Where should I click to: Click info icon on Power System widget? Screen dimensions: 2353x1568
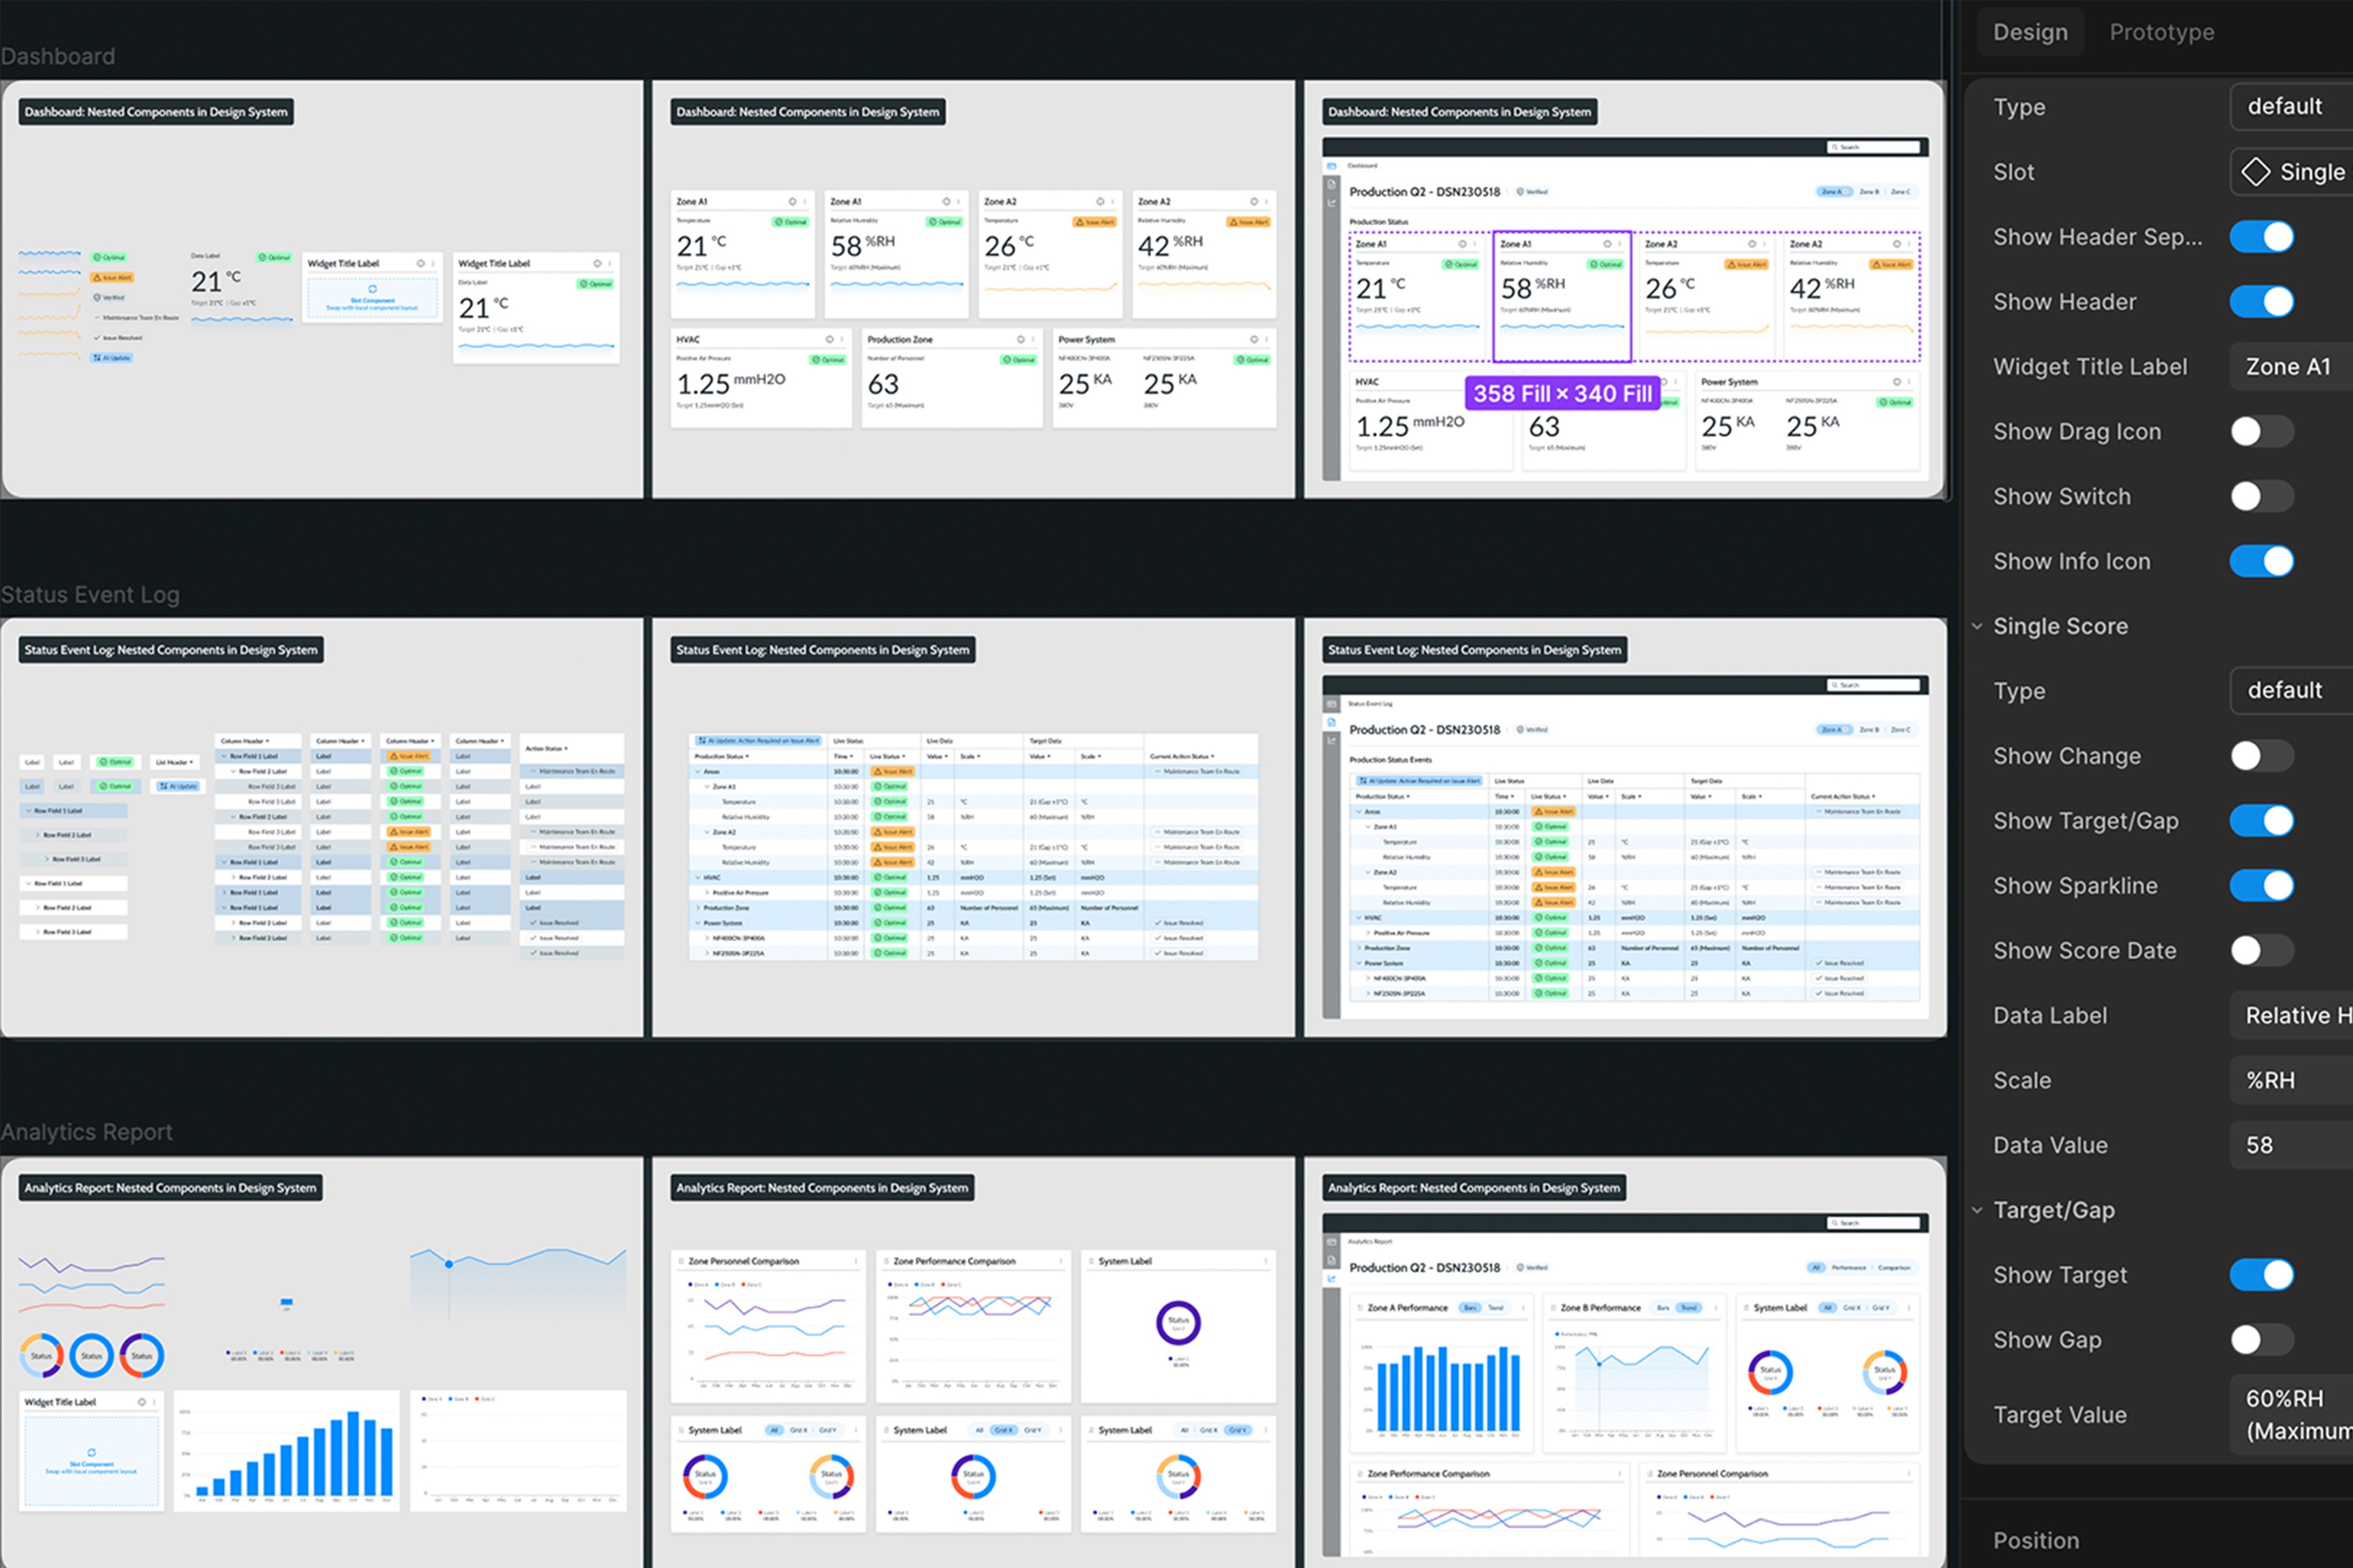tap(1896, 382)
